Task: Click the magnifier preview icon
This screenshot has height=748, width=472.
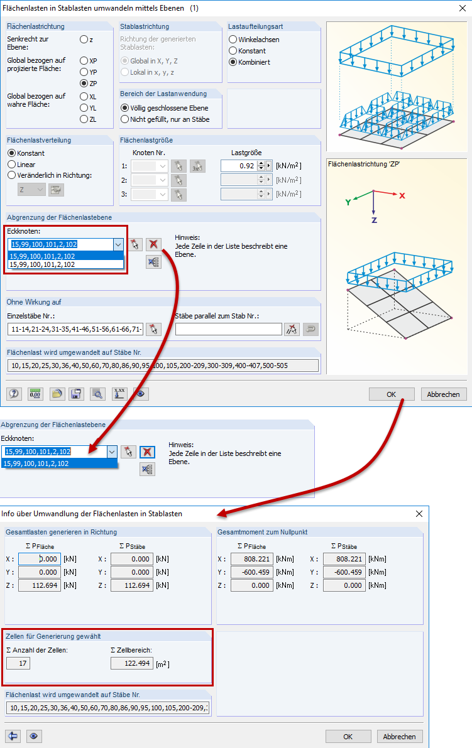Action: 98,394
